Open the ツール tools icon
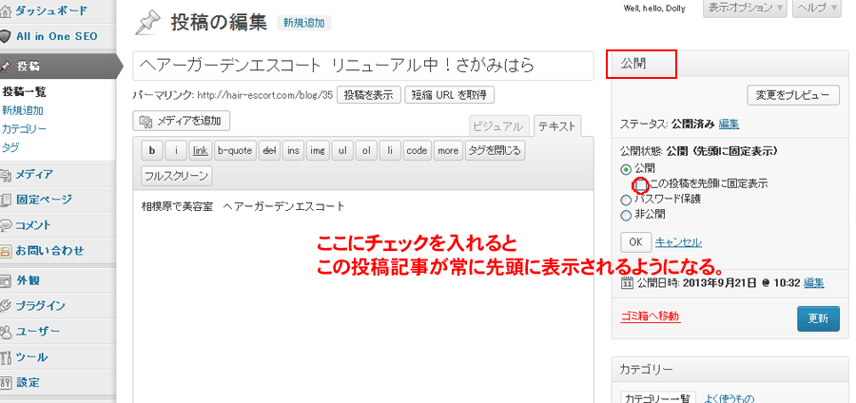The width and height of the screenshot is (856, 403). pos(6,357)
